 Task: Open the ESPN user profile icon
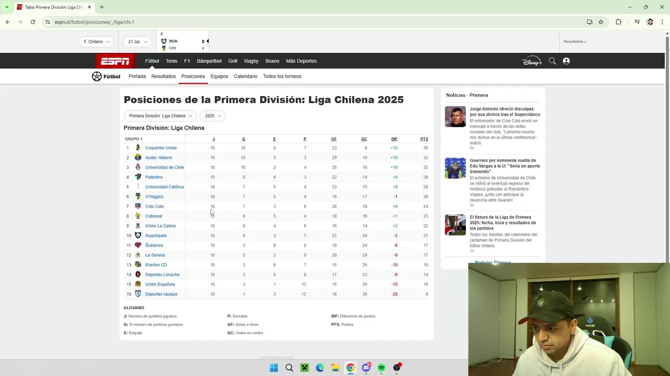click(x=566, y=61)
